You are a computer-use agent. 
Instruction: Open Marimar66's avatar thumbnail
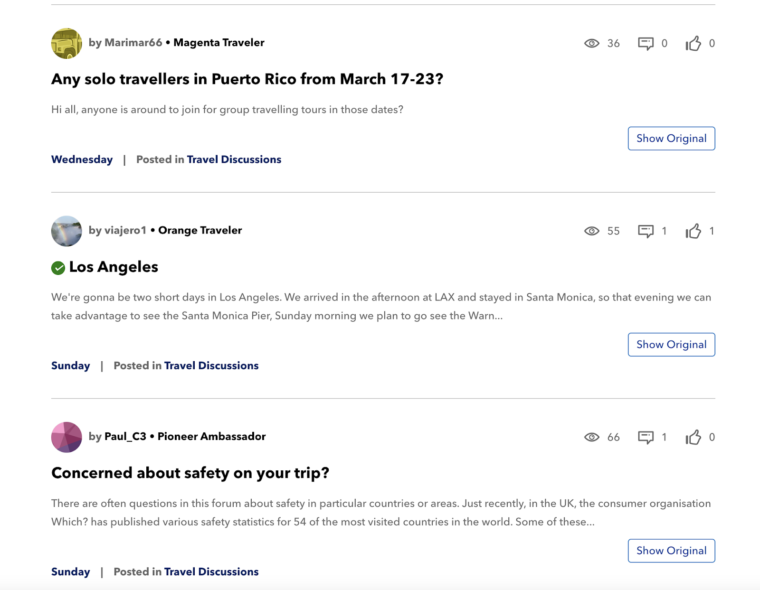[66, 43]
